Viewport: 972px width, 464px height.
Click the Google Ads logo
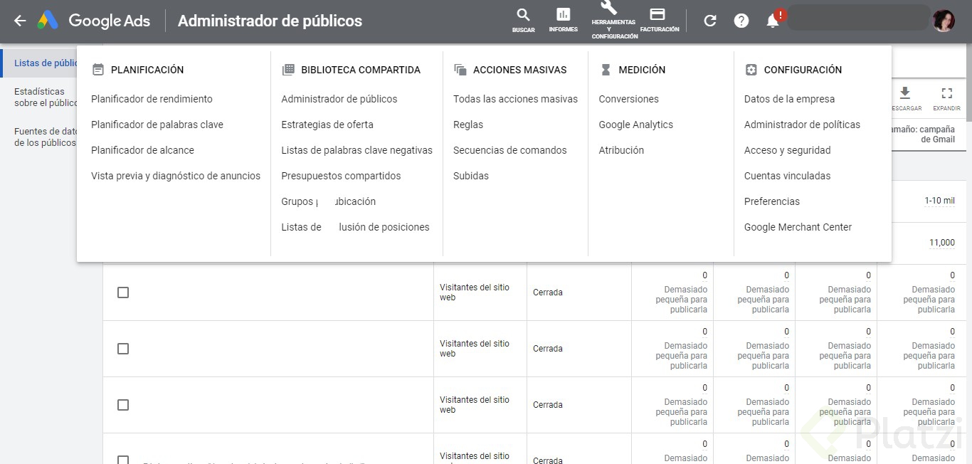94,21
